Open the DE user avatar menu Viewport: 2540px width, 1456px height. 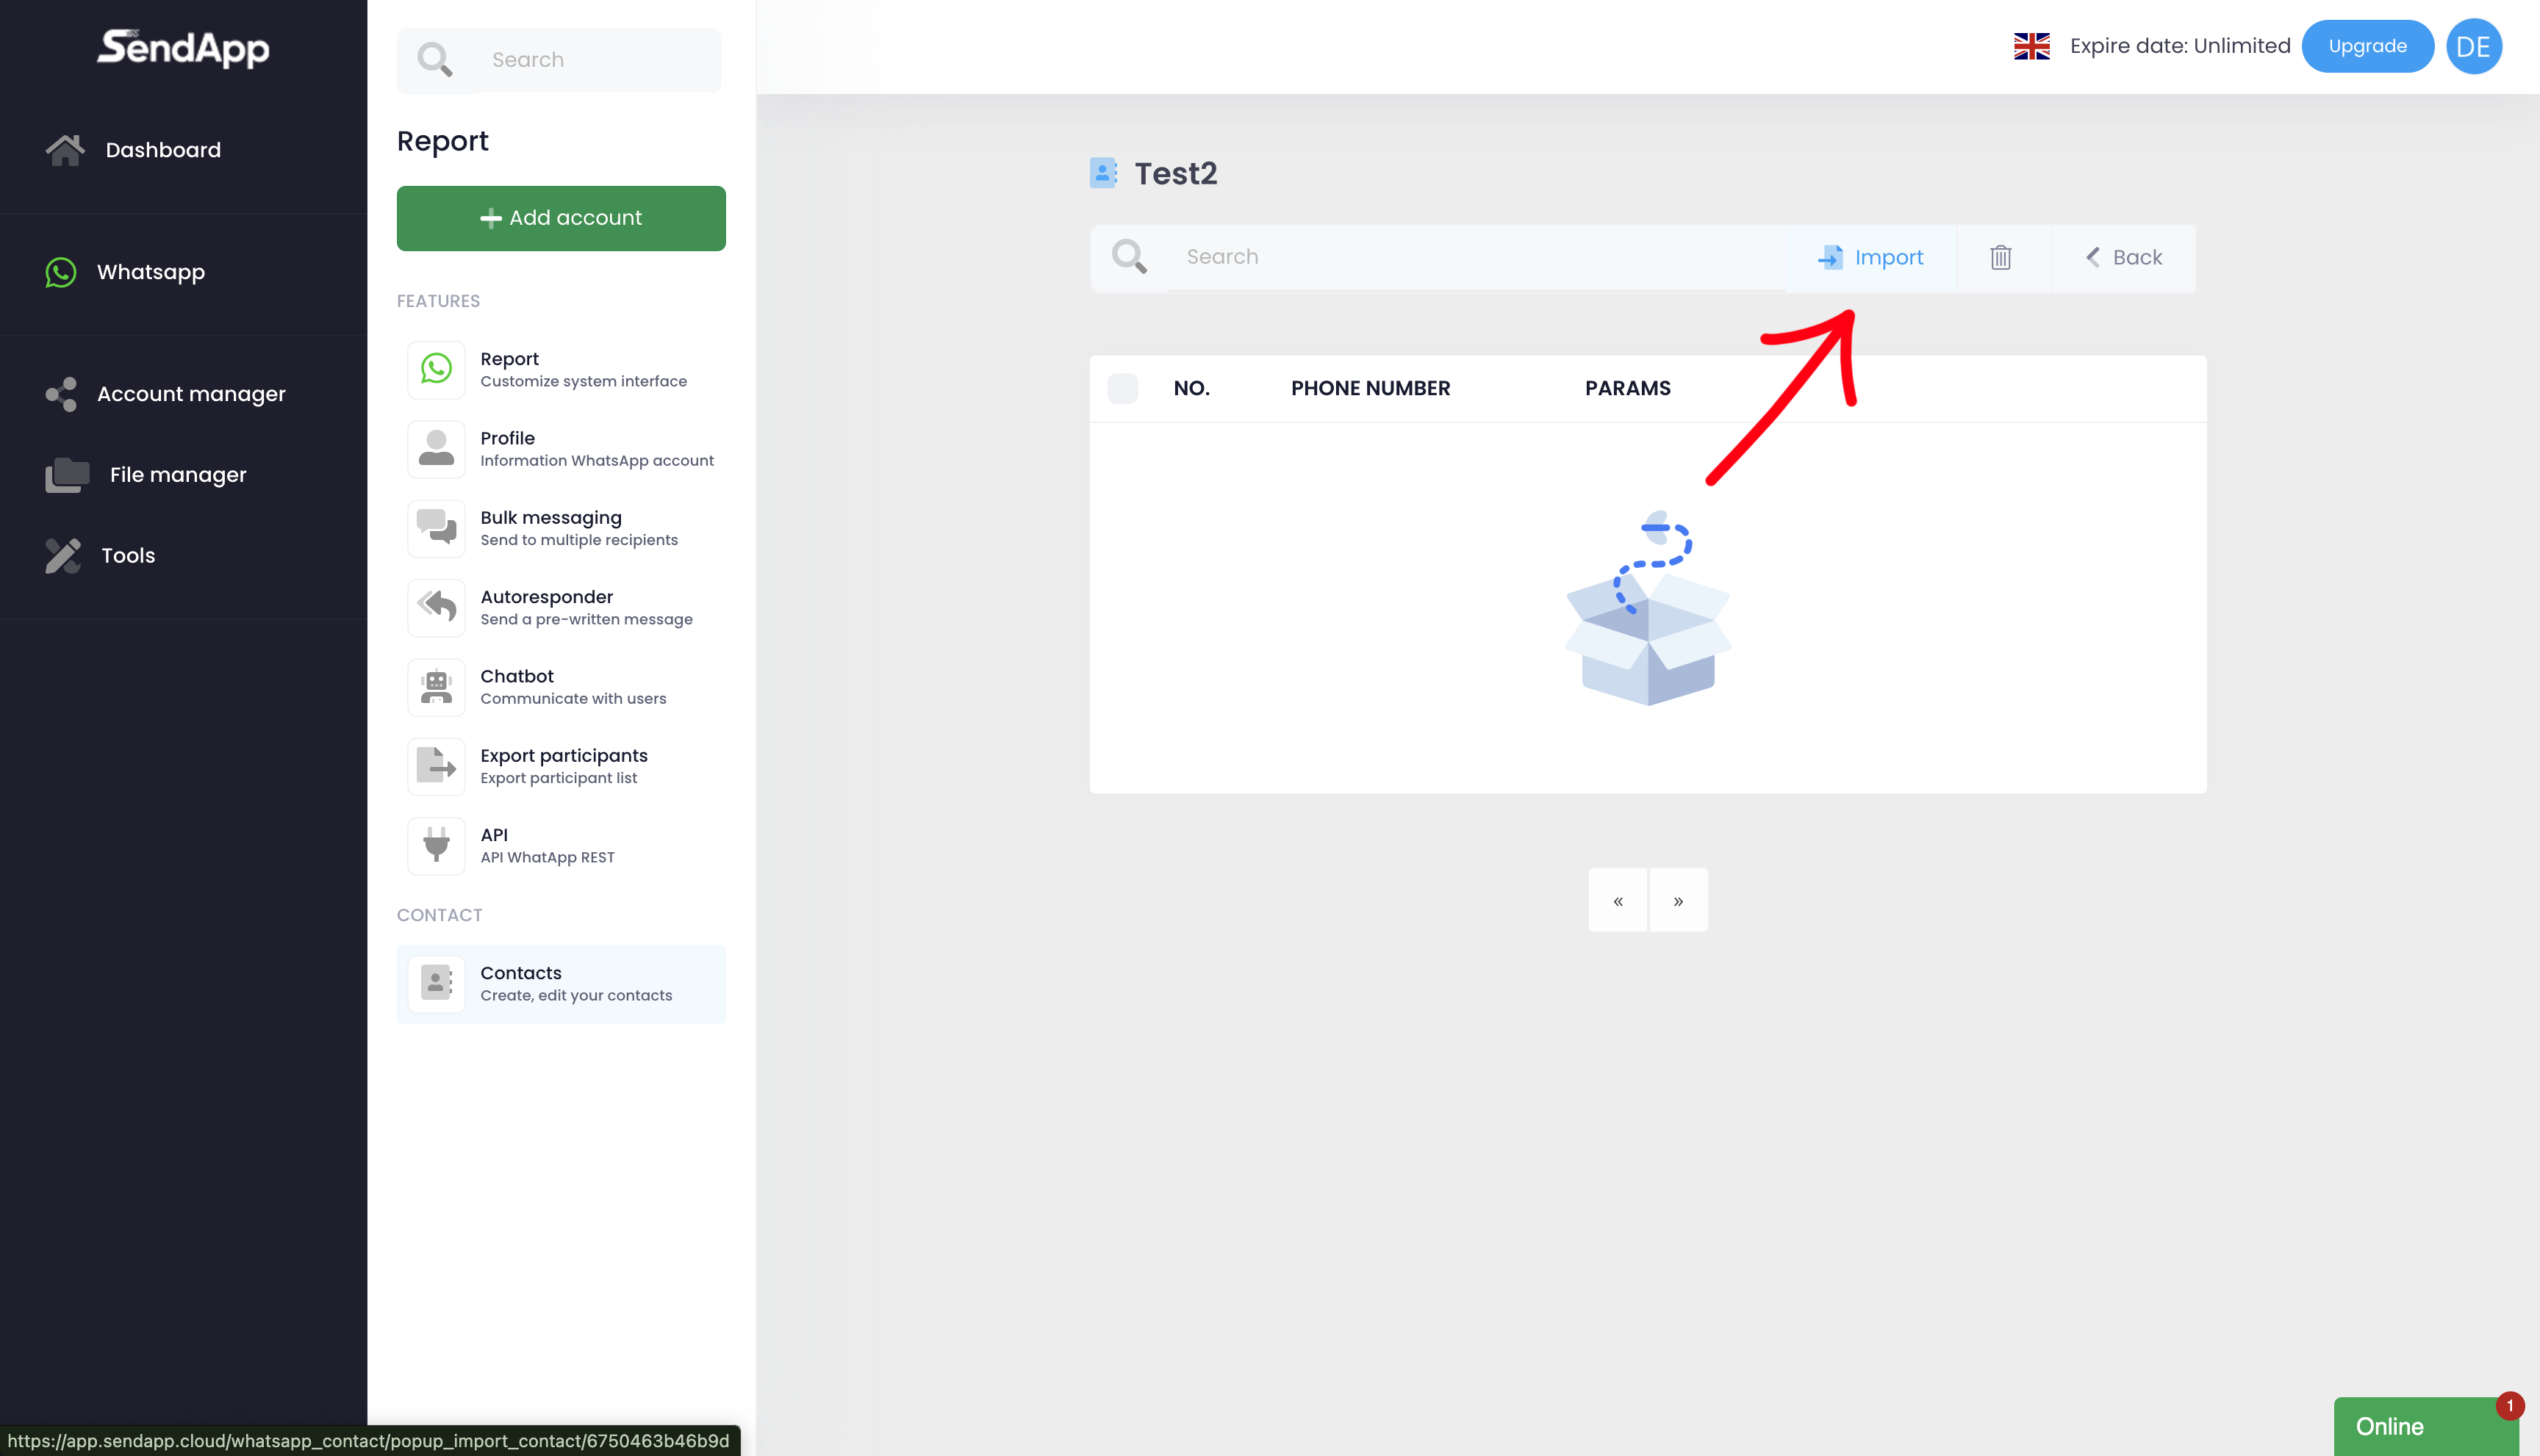pyautogui.click(x=2473, y=46)
